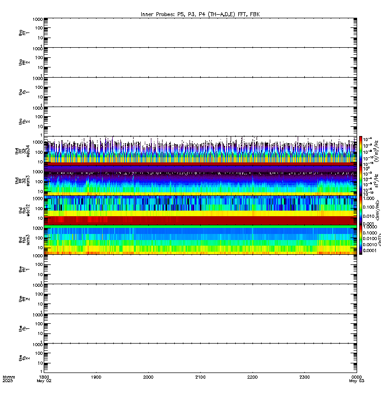Click the '2025' year label
Image resolution: width=381 pixels, height=406 pixels.
8,381
